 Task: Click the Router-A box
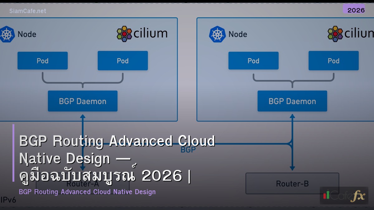(x=83, y=184)
